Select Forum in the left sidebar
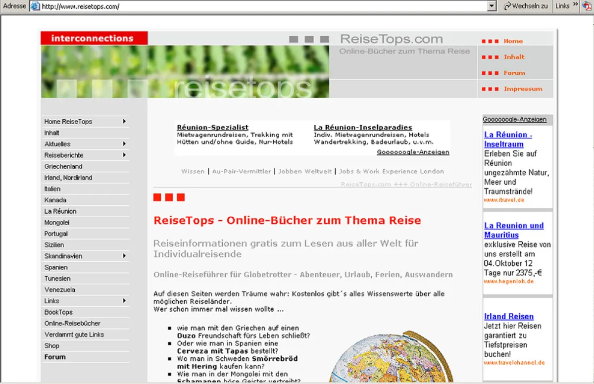The width and height of the screenshot is (594, 384). (x=56, y=356)
